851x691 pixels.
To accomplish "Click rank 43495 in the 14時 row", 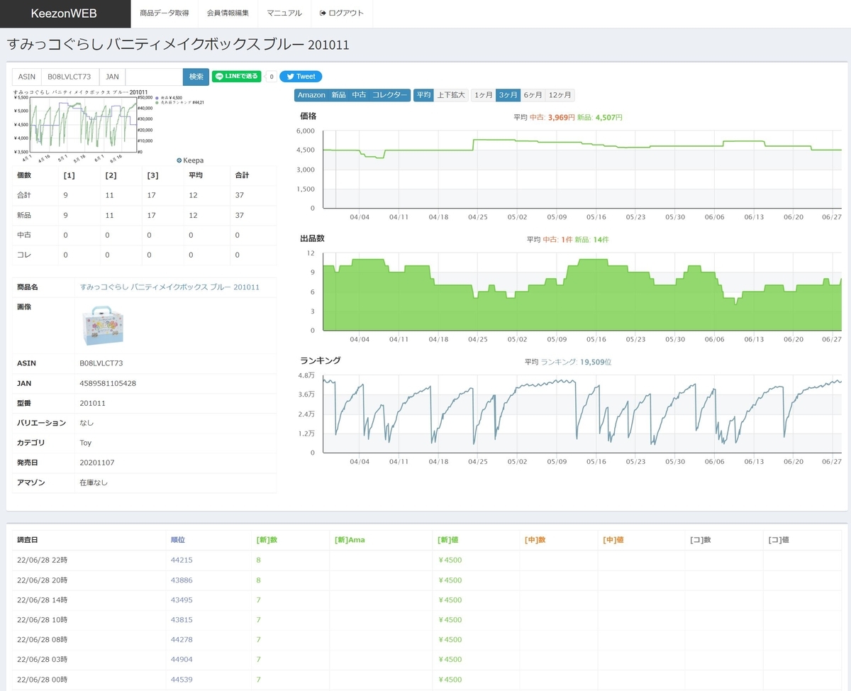I will [x=182, y=600].
